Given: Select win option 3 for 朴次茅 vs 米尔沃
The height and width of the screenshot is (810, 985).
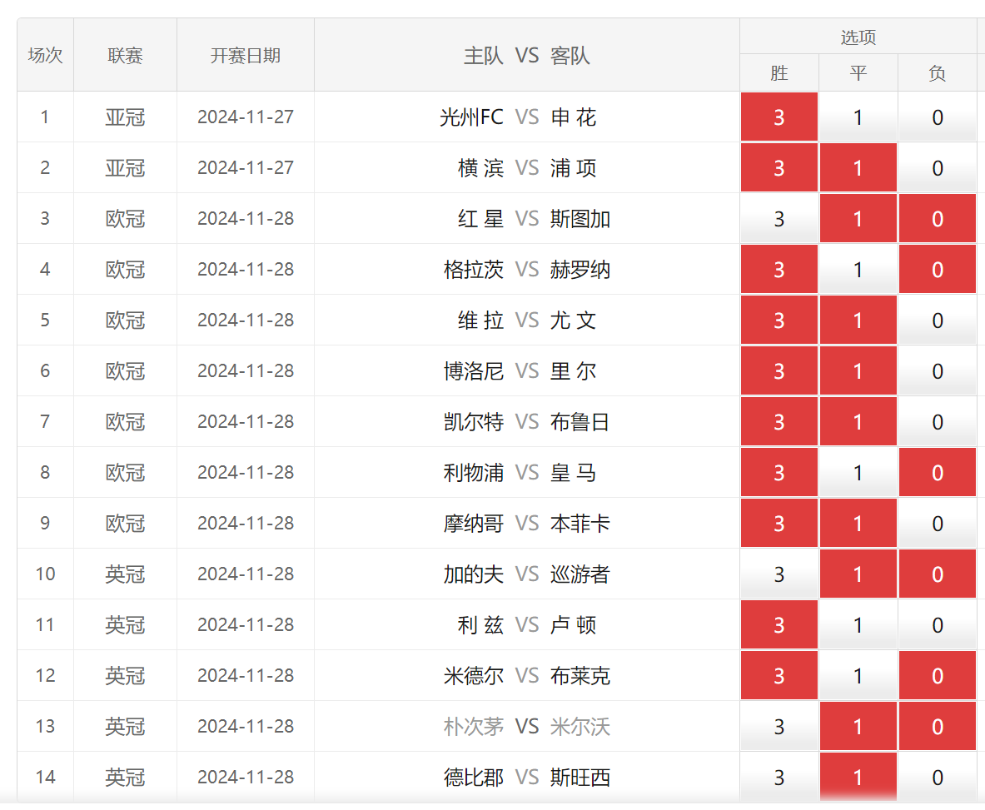Looking at the screenshot, I should tap(779, 727).
